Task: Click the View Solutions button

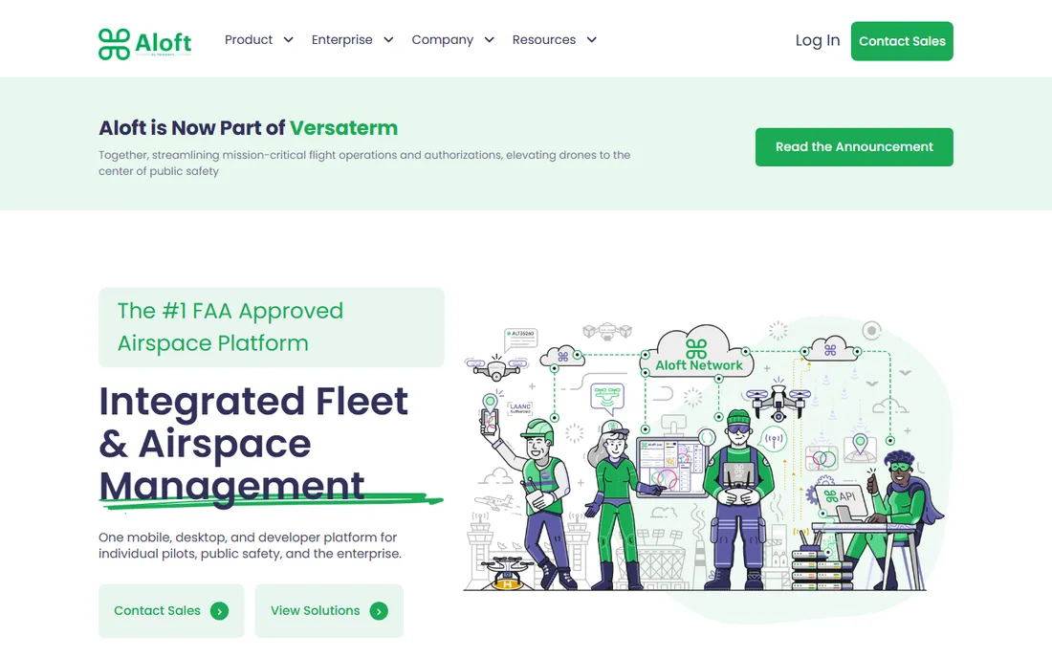Action: pos(329,610)
